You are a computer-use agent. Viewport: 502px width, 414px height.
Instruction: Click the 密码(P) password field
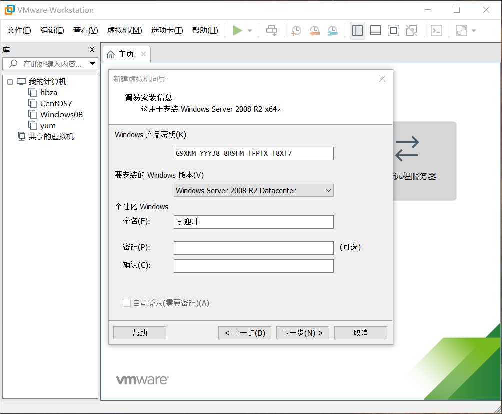point(254,248)
